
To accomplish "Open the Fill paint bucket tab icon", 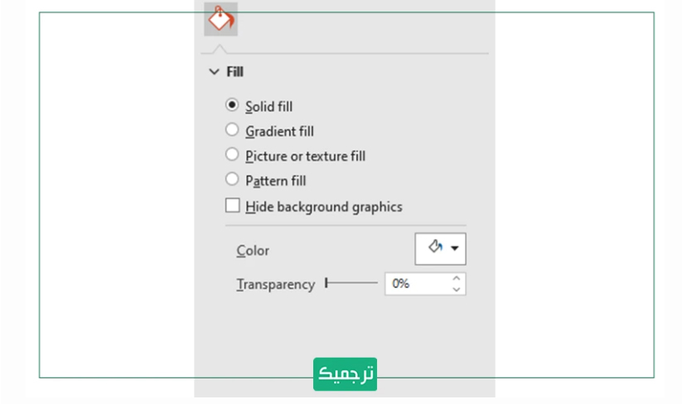I will pos(221,19).
